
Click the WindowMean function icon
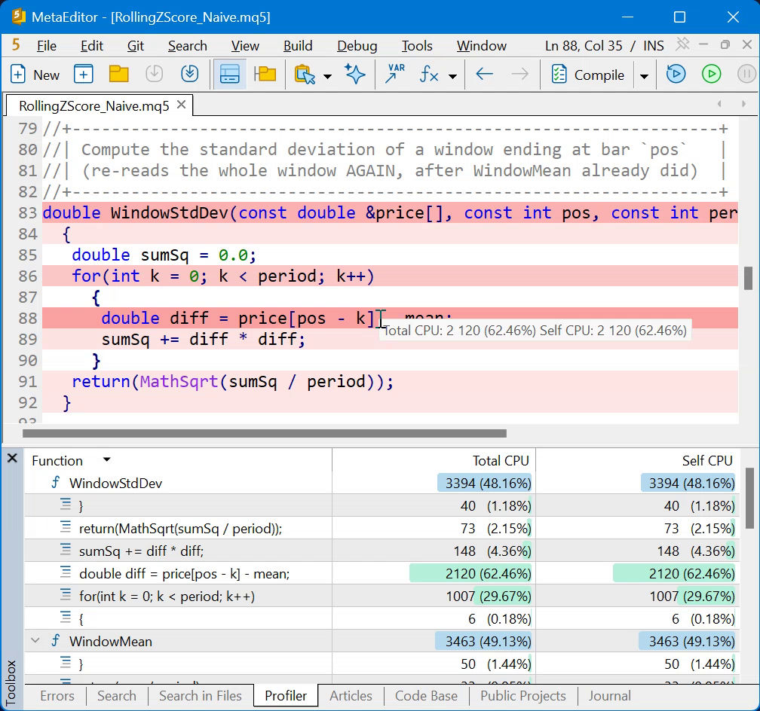tap(56, 640)
